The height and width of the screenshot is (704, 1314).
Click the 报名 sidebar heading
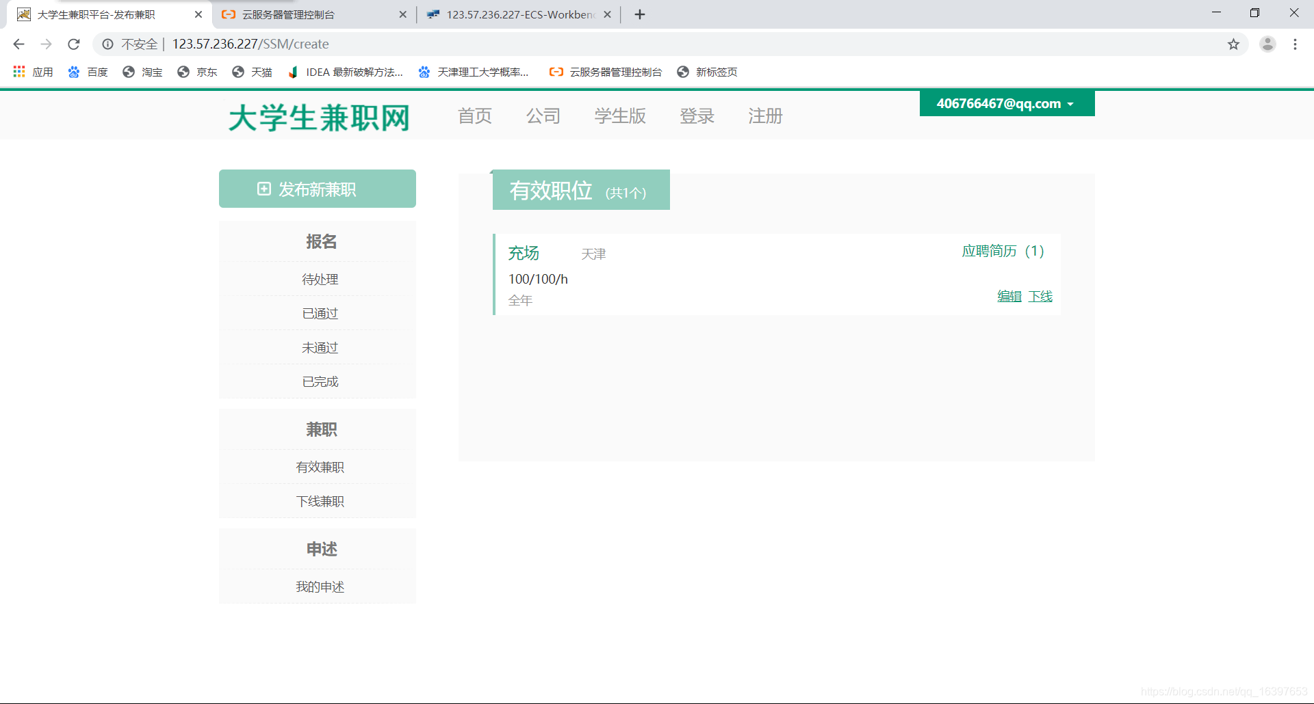[x=321, y=241]
